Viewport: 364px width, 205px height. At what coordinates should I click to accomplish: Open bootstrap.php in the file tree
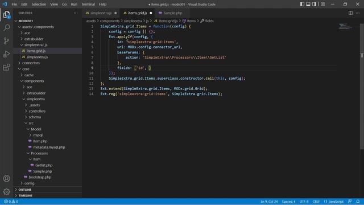point(47,177)
